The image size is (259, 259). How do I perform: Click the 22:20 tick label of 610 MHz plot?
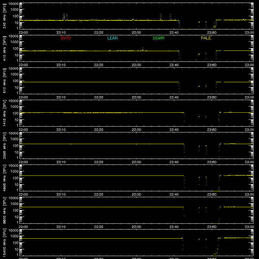coord(99,97)
